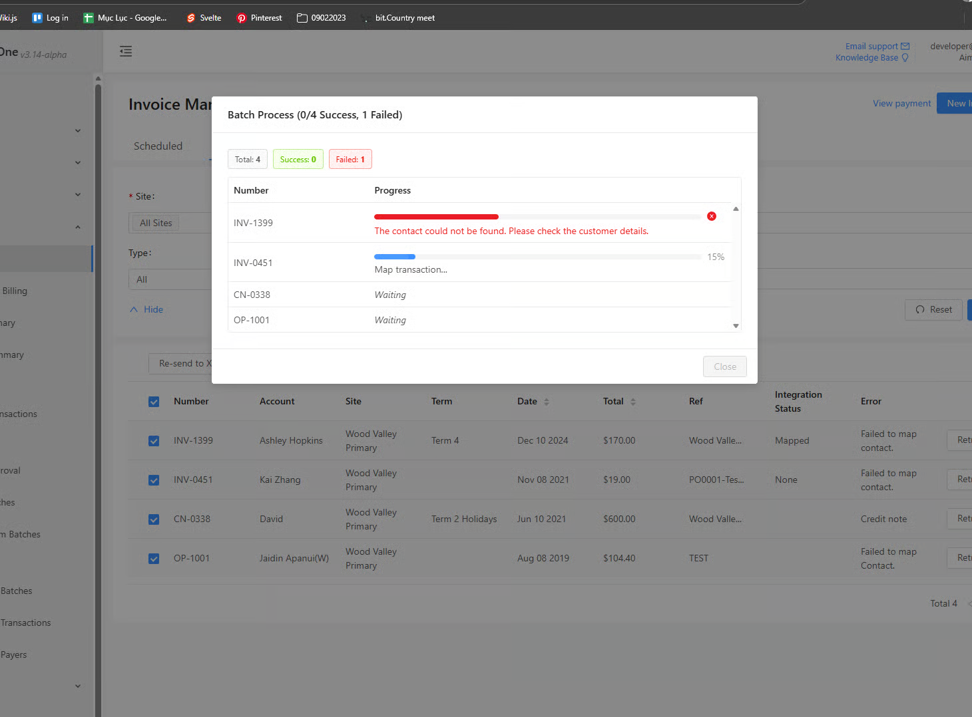Open the Svelte bookmark

pyautogui.click(x=203, y=18)
